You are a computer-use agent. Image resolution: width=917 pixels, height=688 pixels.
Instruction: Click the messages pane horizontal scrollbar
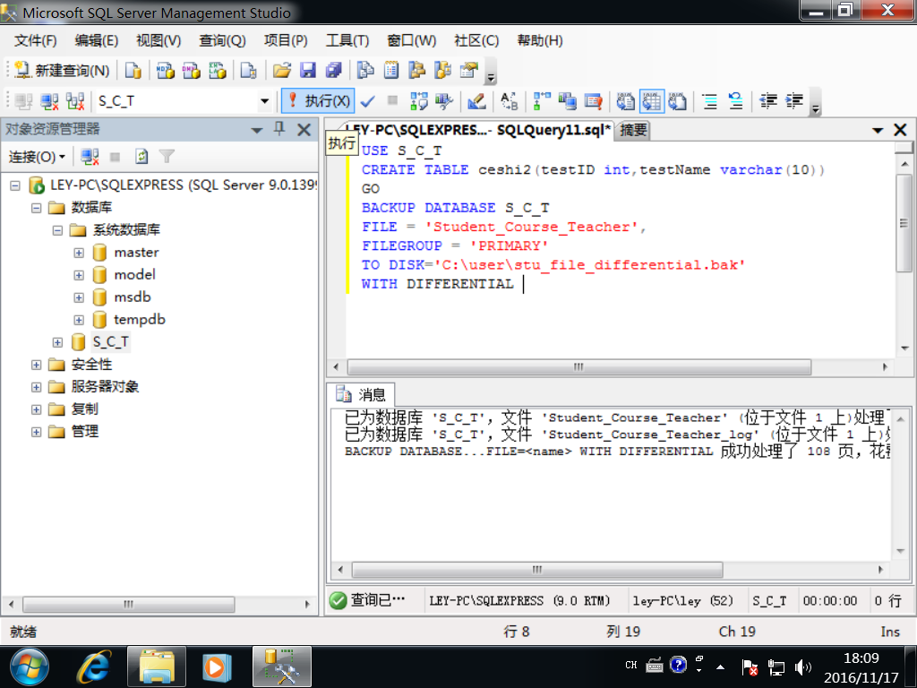pos(537,570)
